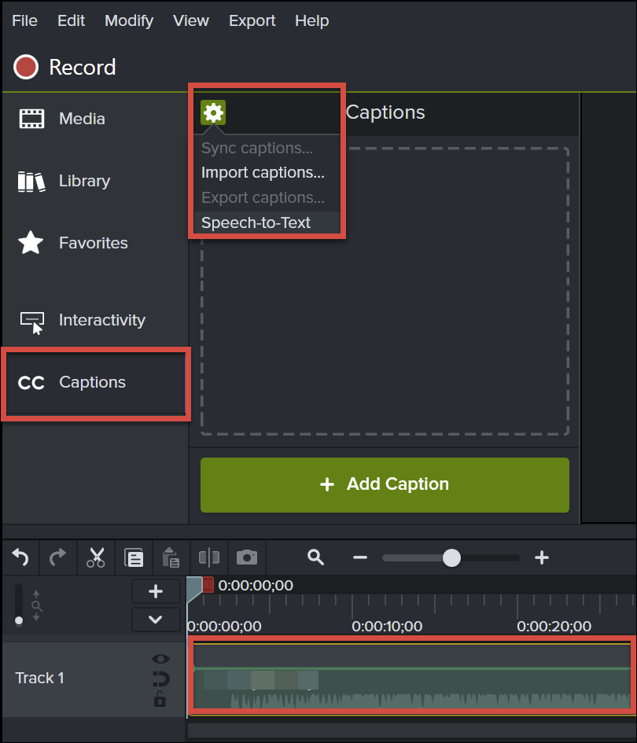Click the Copy icon in timeline toolbar
Screen dimensions: 637x743
pyautogui.click(x=134, y=558)
